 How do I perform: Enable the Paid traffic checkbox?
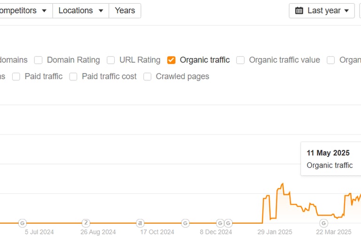[x=16, y=77]
